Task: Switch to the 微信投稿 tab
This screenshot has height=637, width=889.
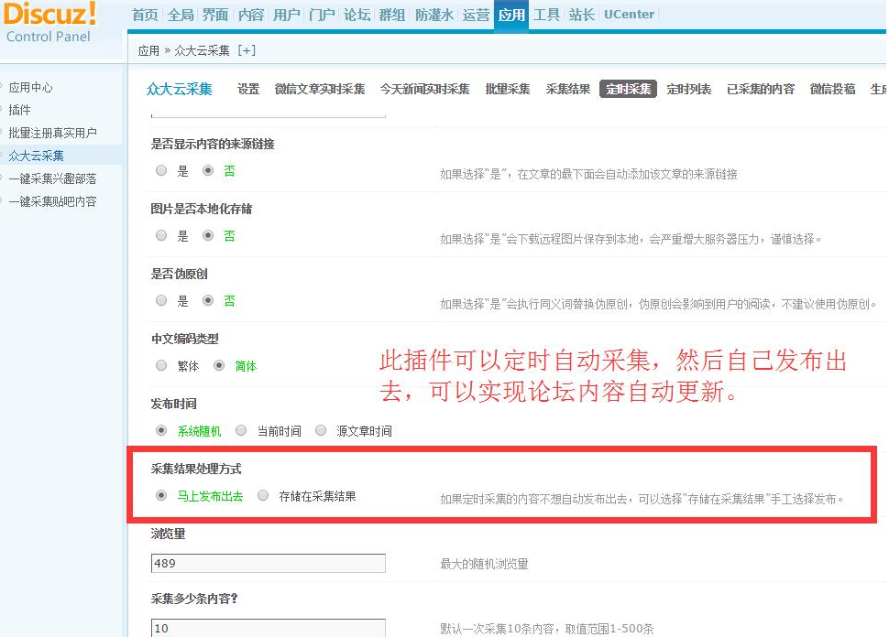Action: (832, 89)
